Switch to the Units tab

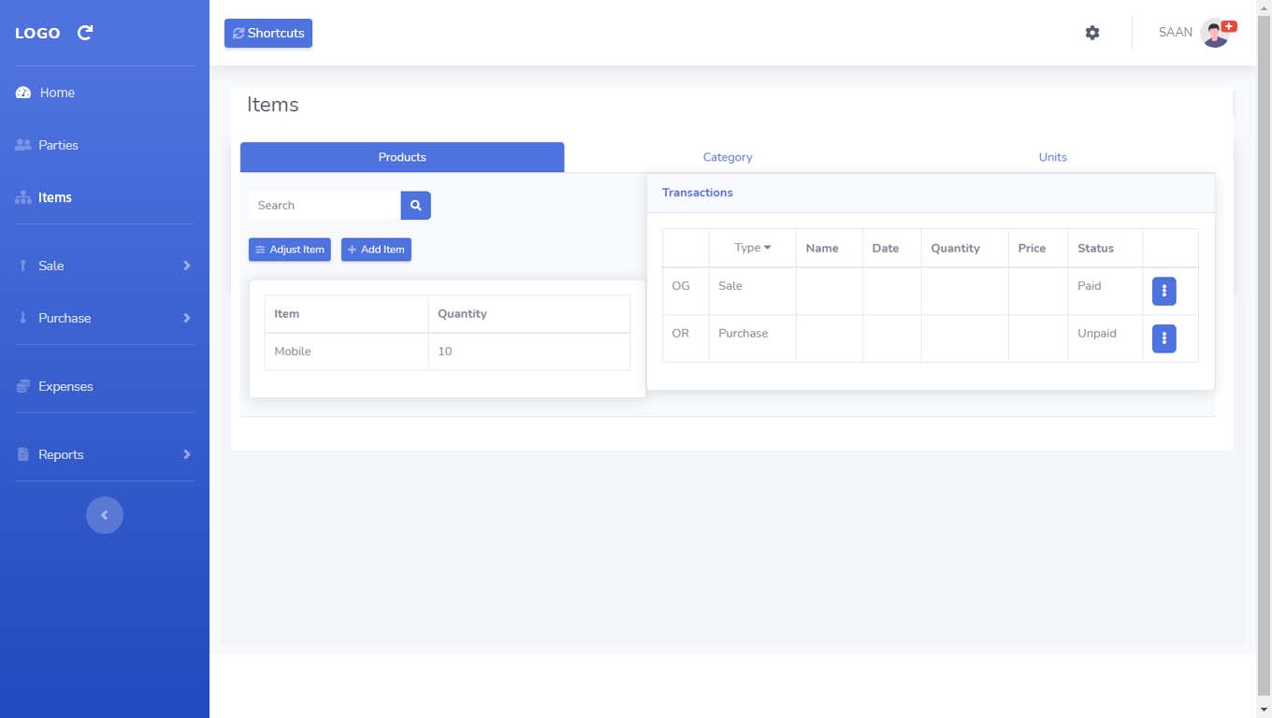tap(1052, 157)
